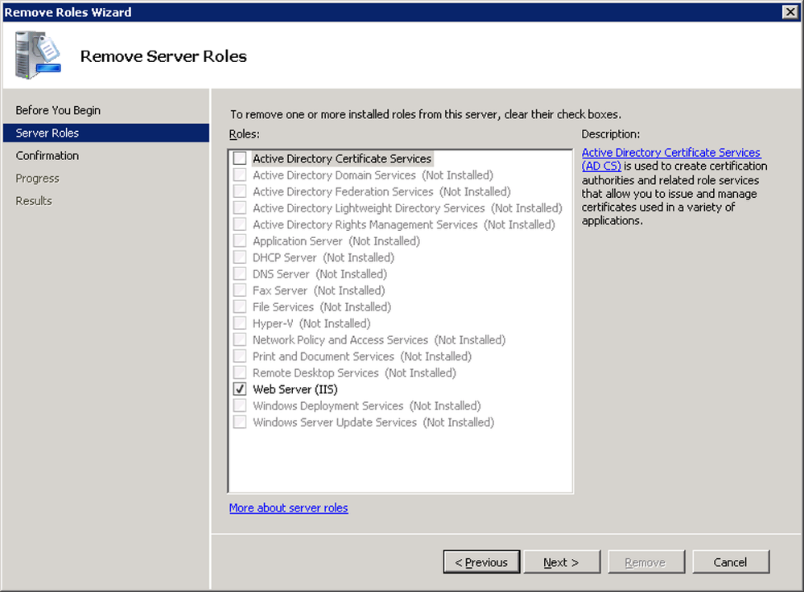Toggle the Fax Server checkbox
This screenshot has height=592, width=804.
pyautogui.click(x=239, y=290)
